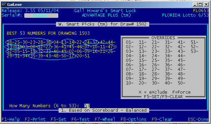Select override slot 01- in Overrides panel
211x124 pixels.
tap(130, 42)
